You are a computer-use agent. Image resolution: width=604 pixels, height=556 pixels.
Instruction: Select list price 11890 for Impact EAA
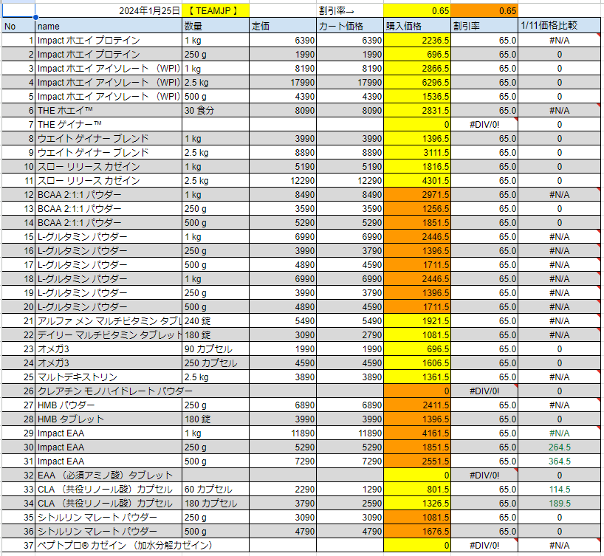coord(283,433)
